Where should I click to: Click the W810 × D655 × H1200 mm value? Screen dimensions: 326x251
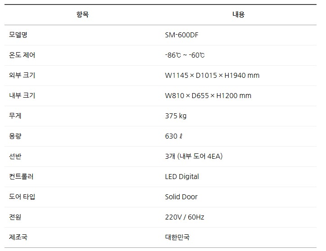208,95
